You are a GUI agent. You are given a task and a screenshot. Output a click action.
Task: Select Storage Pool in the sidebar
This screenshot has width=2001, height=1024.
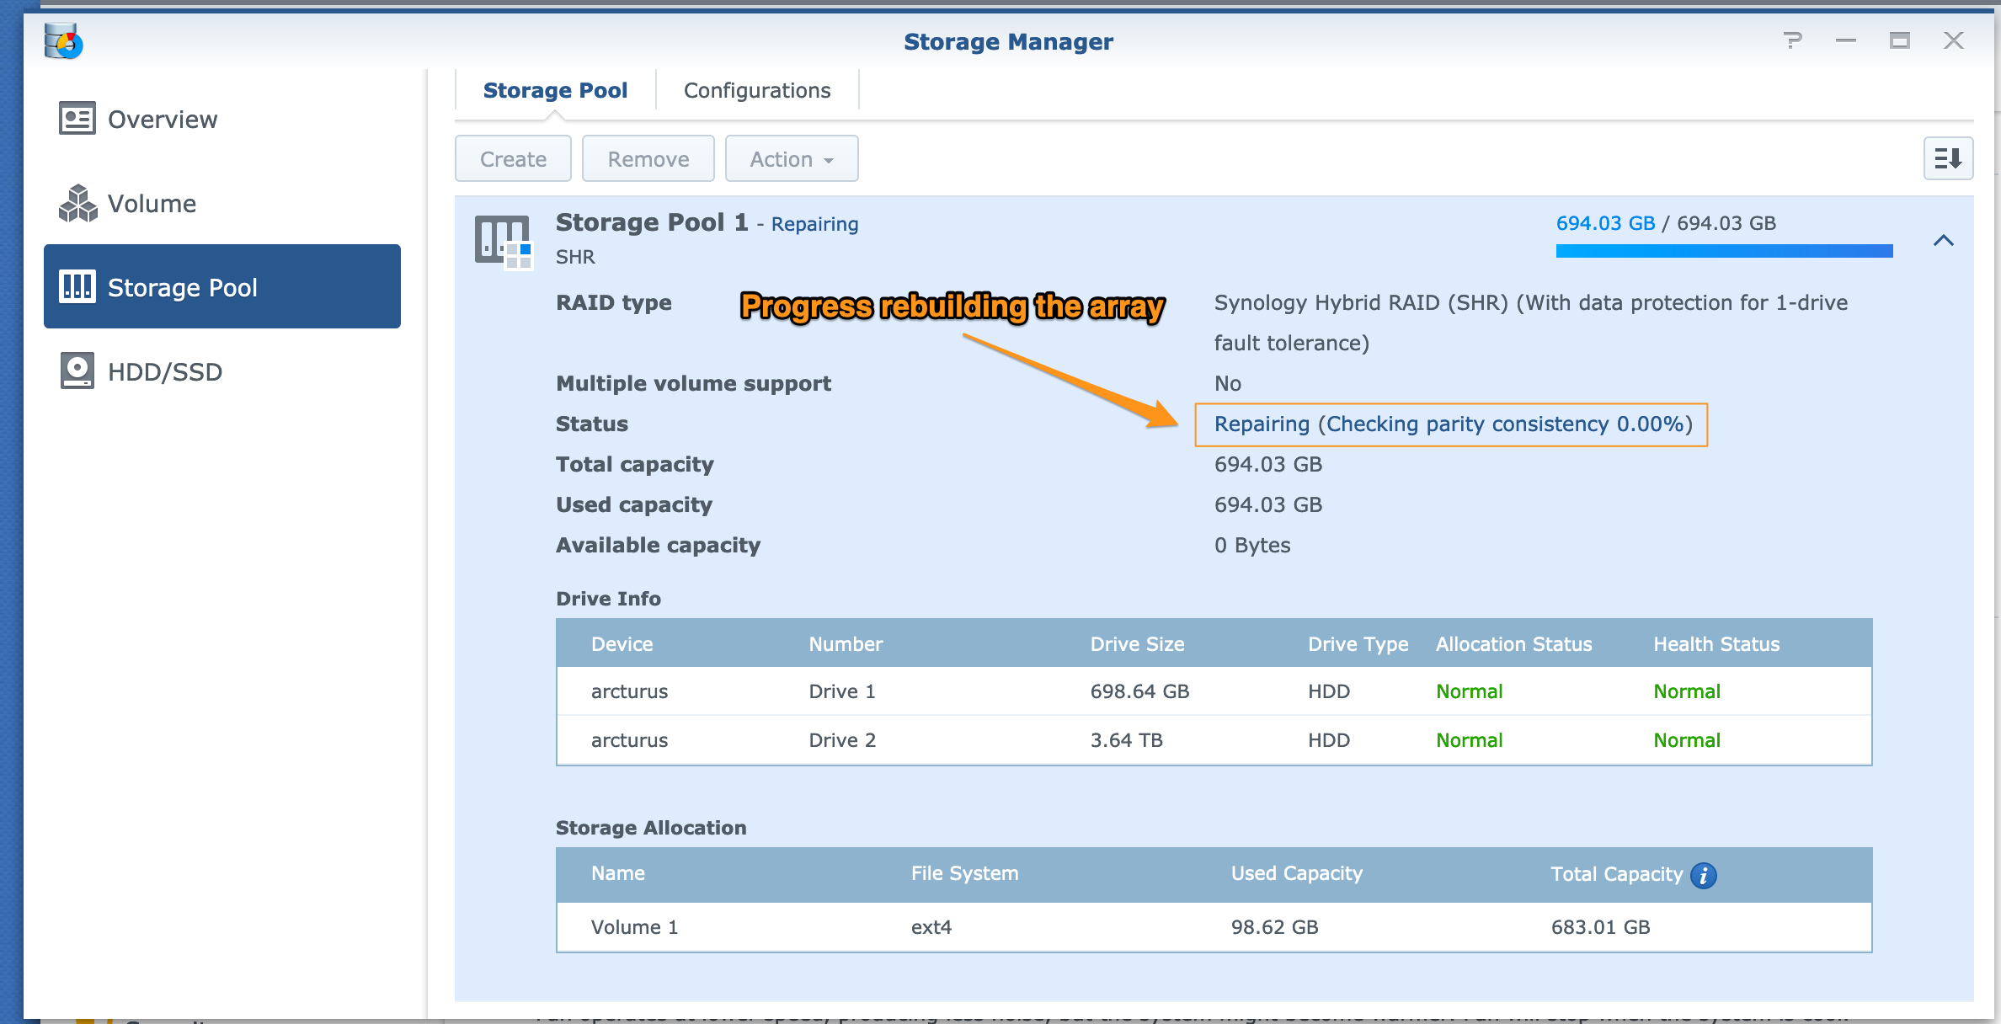[222, 286]
